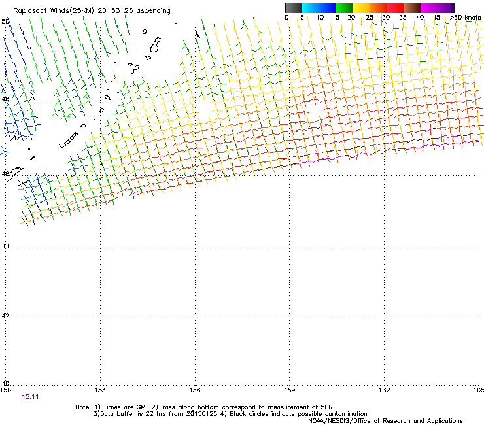Click the cyan-blue 5-15 knots legend segment
This screenshot has width=484, height=425.
tap(319, 8)
